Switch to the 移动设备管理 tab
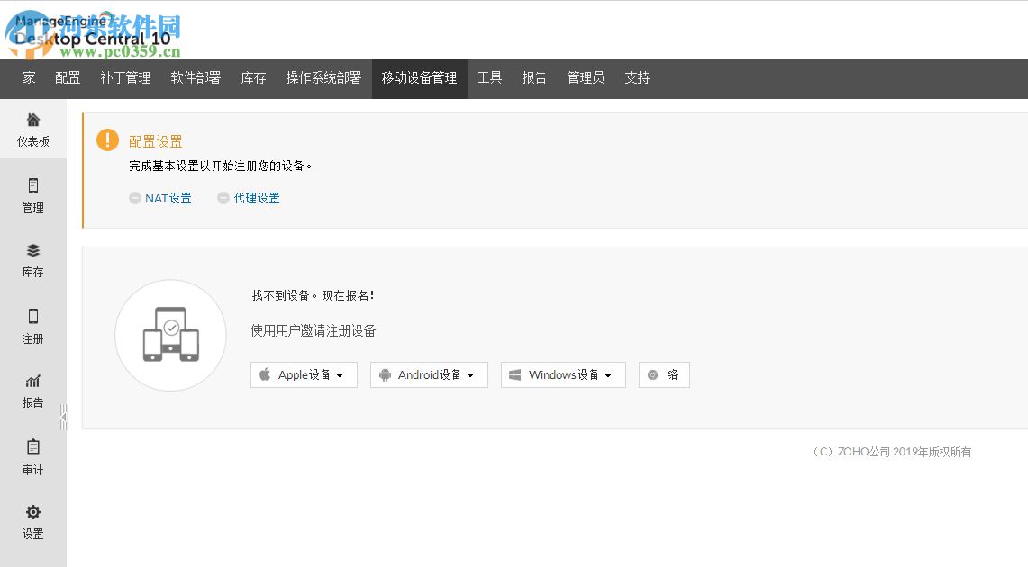1028x567 pixels. [420, 78]
